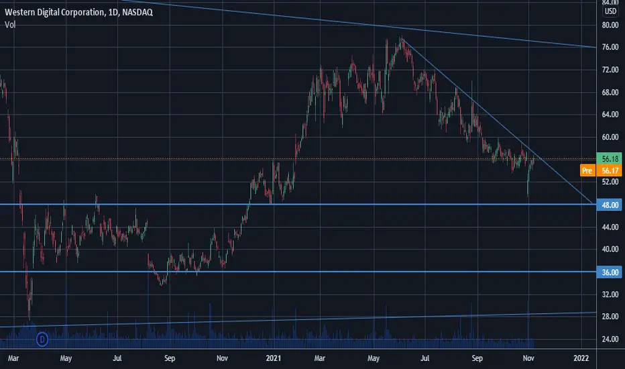Click the 32.00 price axis value

pyautogui.click(x=610, y=294)
